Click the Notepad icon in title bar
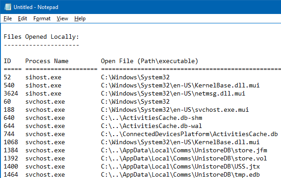Viewport: 281px width, 178px height. tap(8, 7)
